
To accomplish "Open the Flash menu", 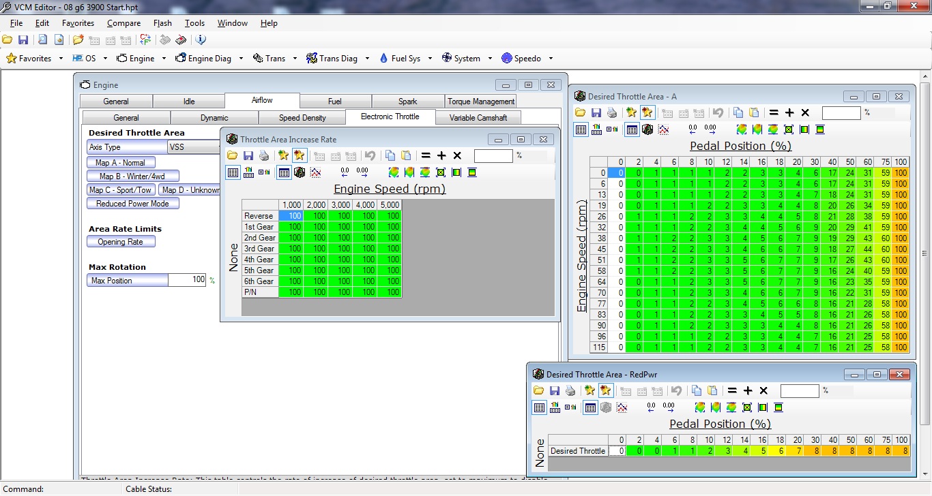I will (x=162, y=23).
